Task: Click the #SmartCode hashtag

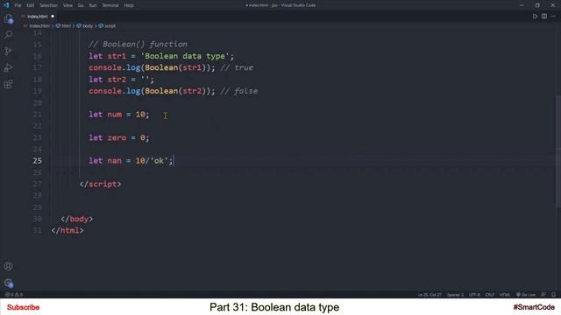Action: click(534, 307)
